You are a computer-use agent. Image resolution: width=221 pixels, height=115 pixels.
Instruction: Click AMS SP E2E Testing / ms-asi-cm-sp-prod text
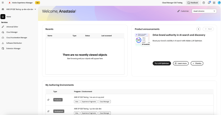pos(89,97)
